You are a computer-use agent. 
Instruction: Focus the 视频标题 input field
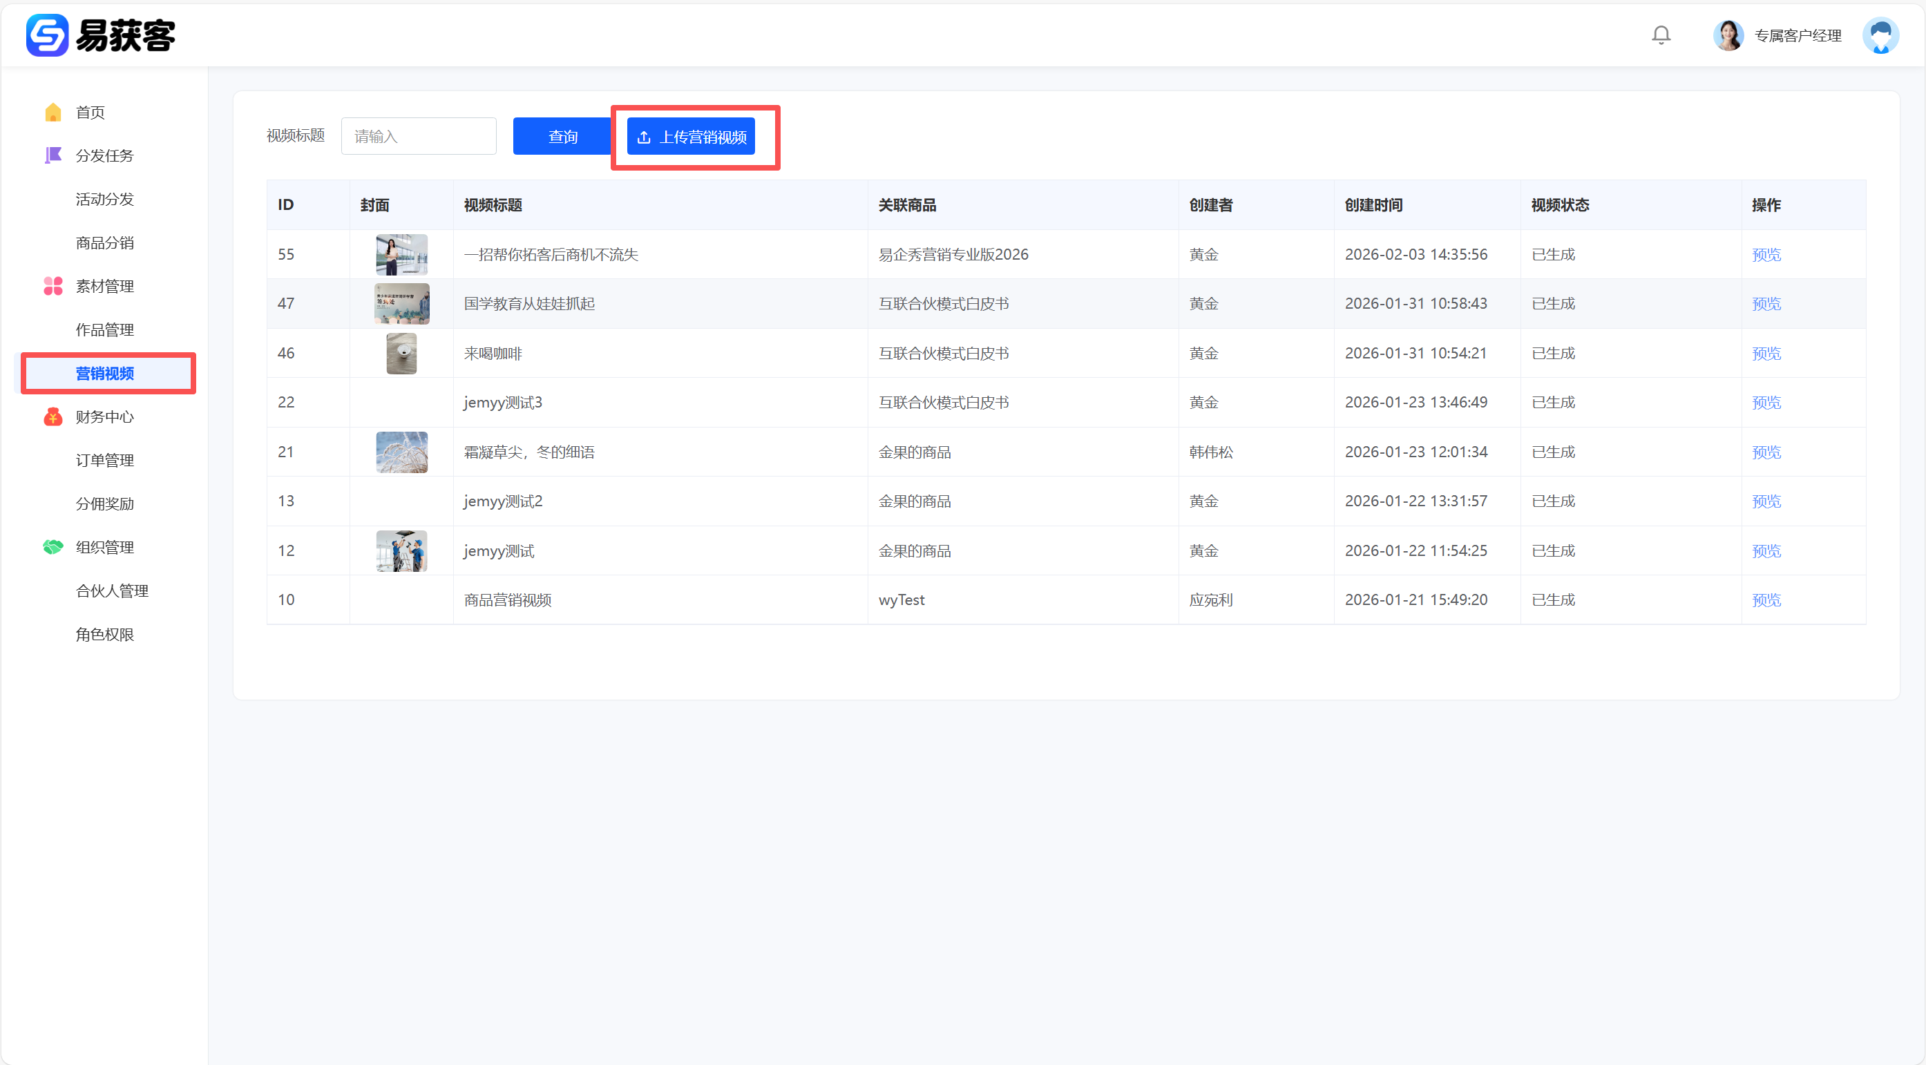(x=419, y=137)
